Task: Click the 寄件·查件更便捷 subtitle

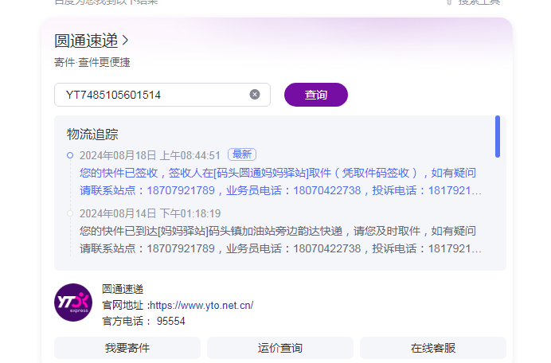Action: (92, 62)
